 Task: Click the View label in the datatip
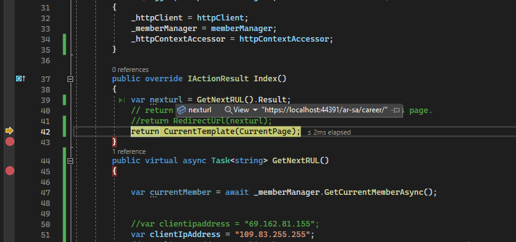(x=241, y=110)
